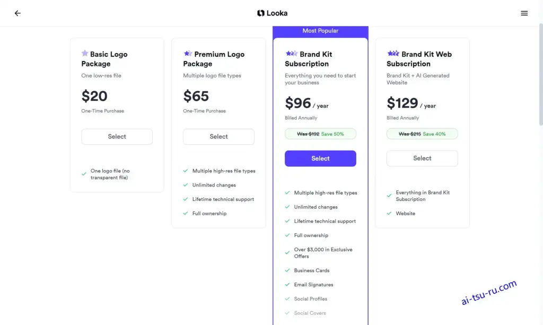Click the Most Popular banner

coord(320,31)
